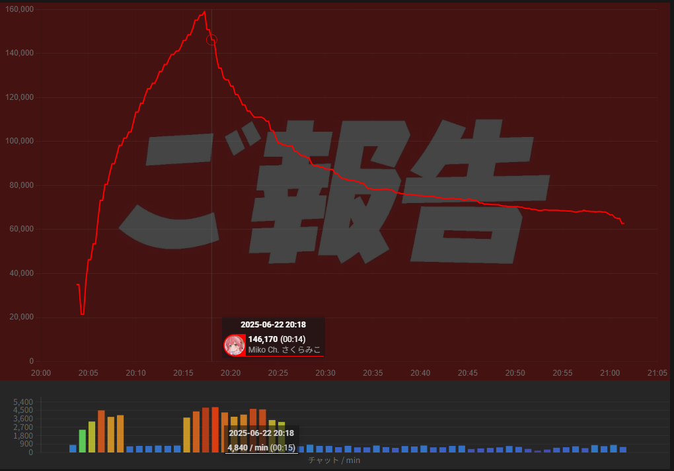The image size is (674, 471).
Task: Click the 'チャット / min' chart label
Action: [x=334, y=460]
